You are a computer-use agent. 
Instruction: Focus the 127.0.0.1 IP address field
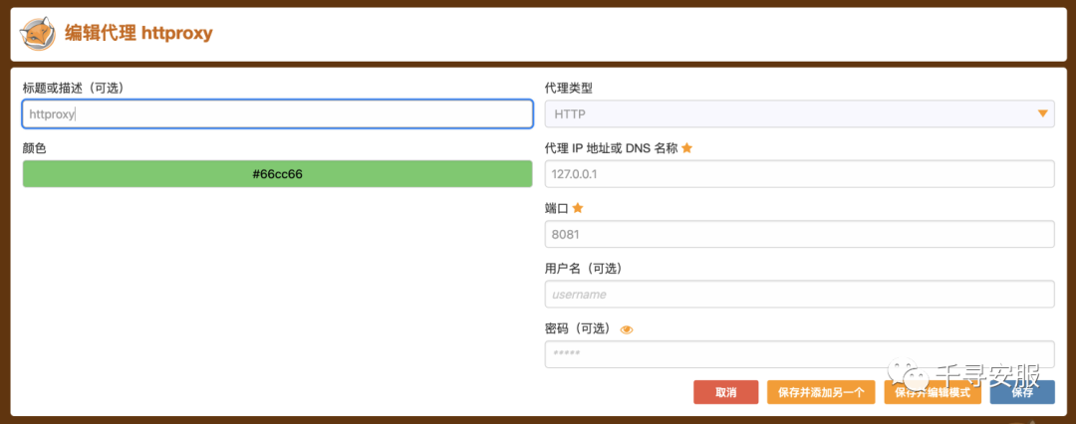tap(799, 174)
